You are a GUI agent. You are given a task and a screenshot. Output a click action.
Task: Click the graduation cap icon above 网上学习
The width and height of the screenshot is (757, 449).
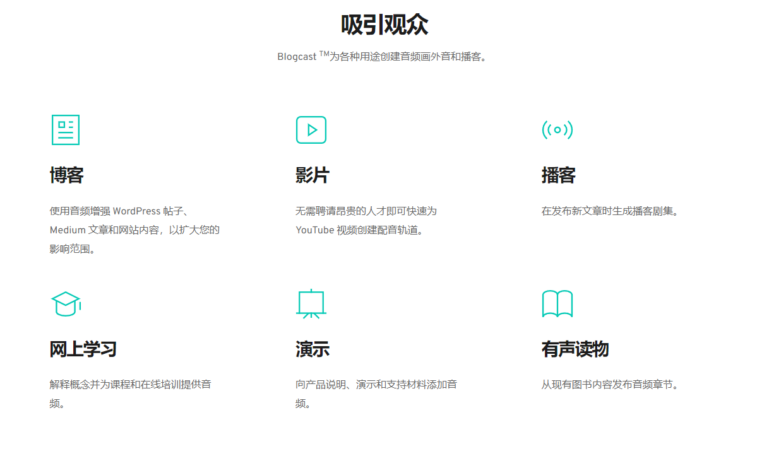pos(66,304)
